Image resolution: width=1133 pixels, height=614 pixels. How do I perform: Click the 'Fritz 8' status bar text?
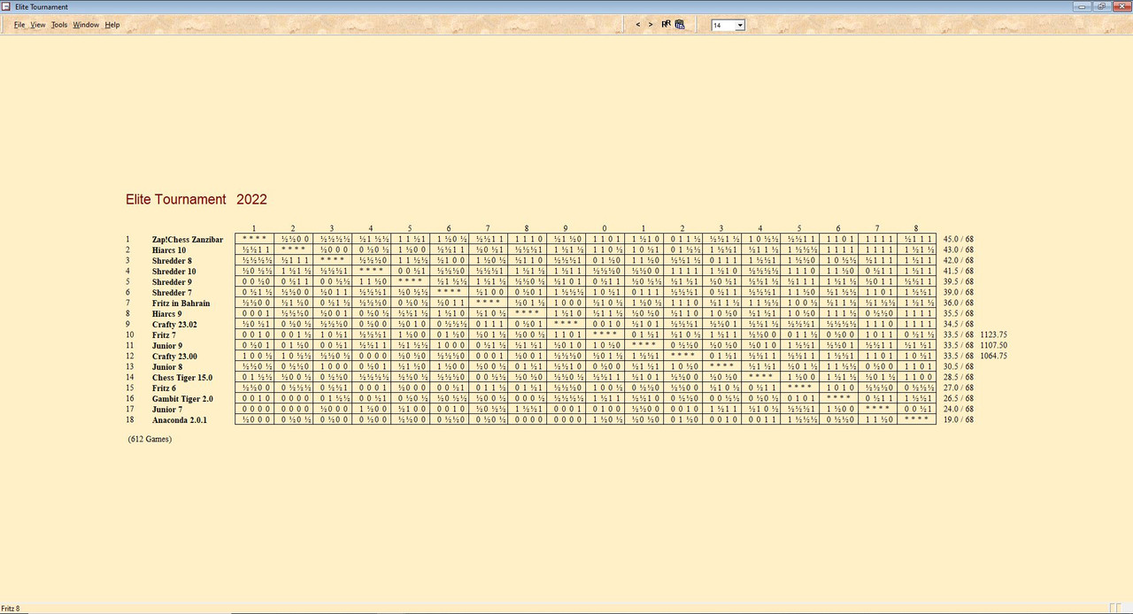(11, 609)
